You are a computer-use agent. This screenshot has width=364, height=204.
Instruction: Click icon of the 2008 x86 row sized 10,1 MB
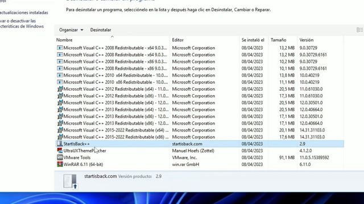click(60, 69)
